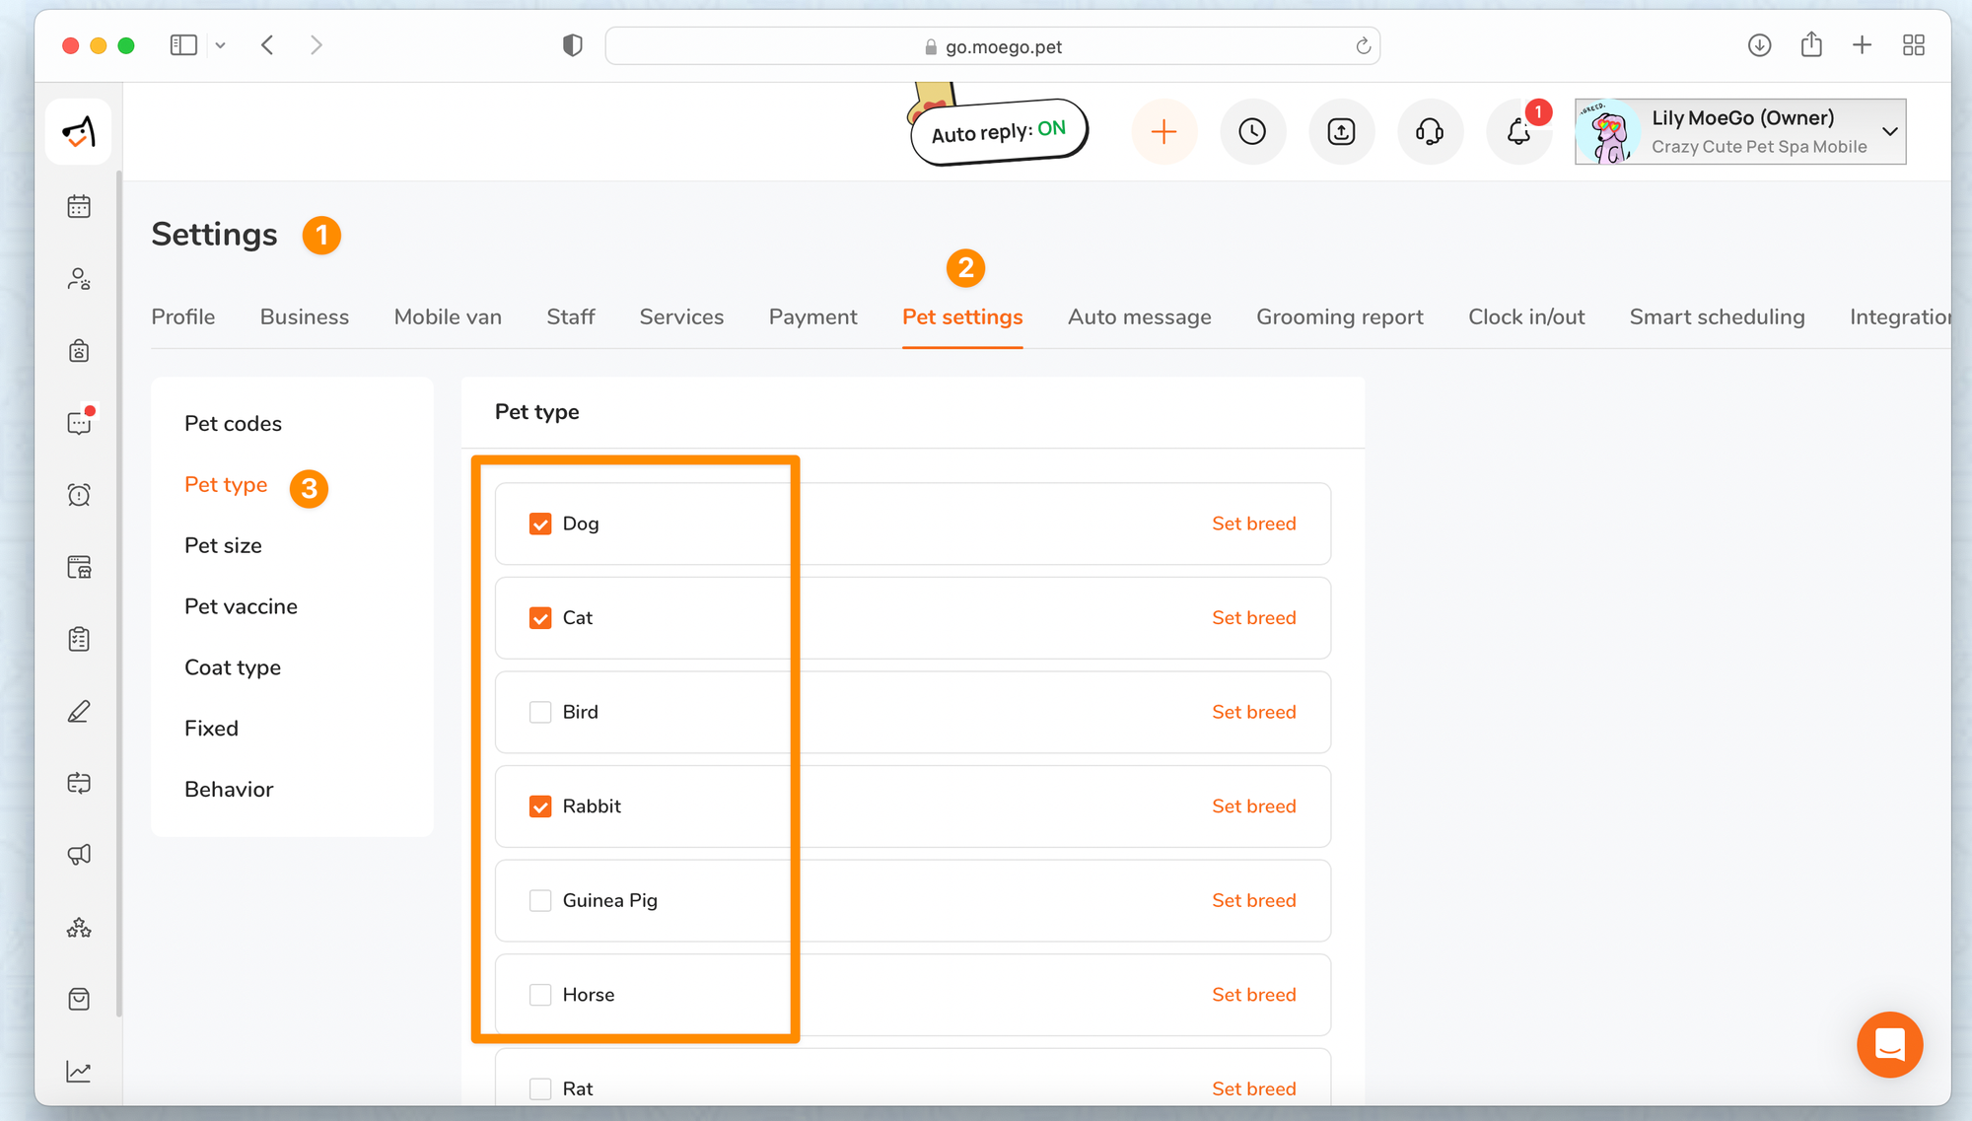Viewport: 1972px width, 1121px height.
Task: Select Pet vaccine in left menu
Action: pyautogui.click(x=241, y=606)
